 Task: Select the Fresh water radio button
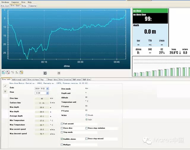coord(86,115)
